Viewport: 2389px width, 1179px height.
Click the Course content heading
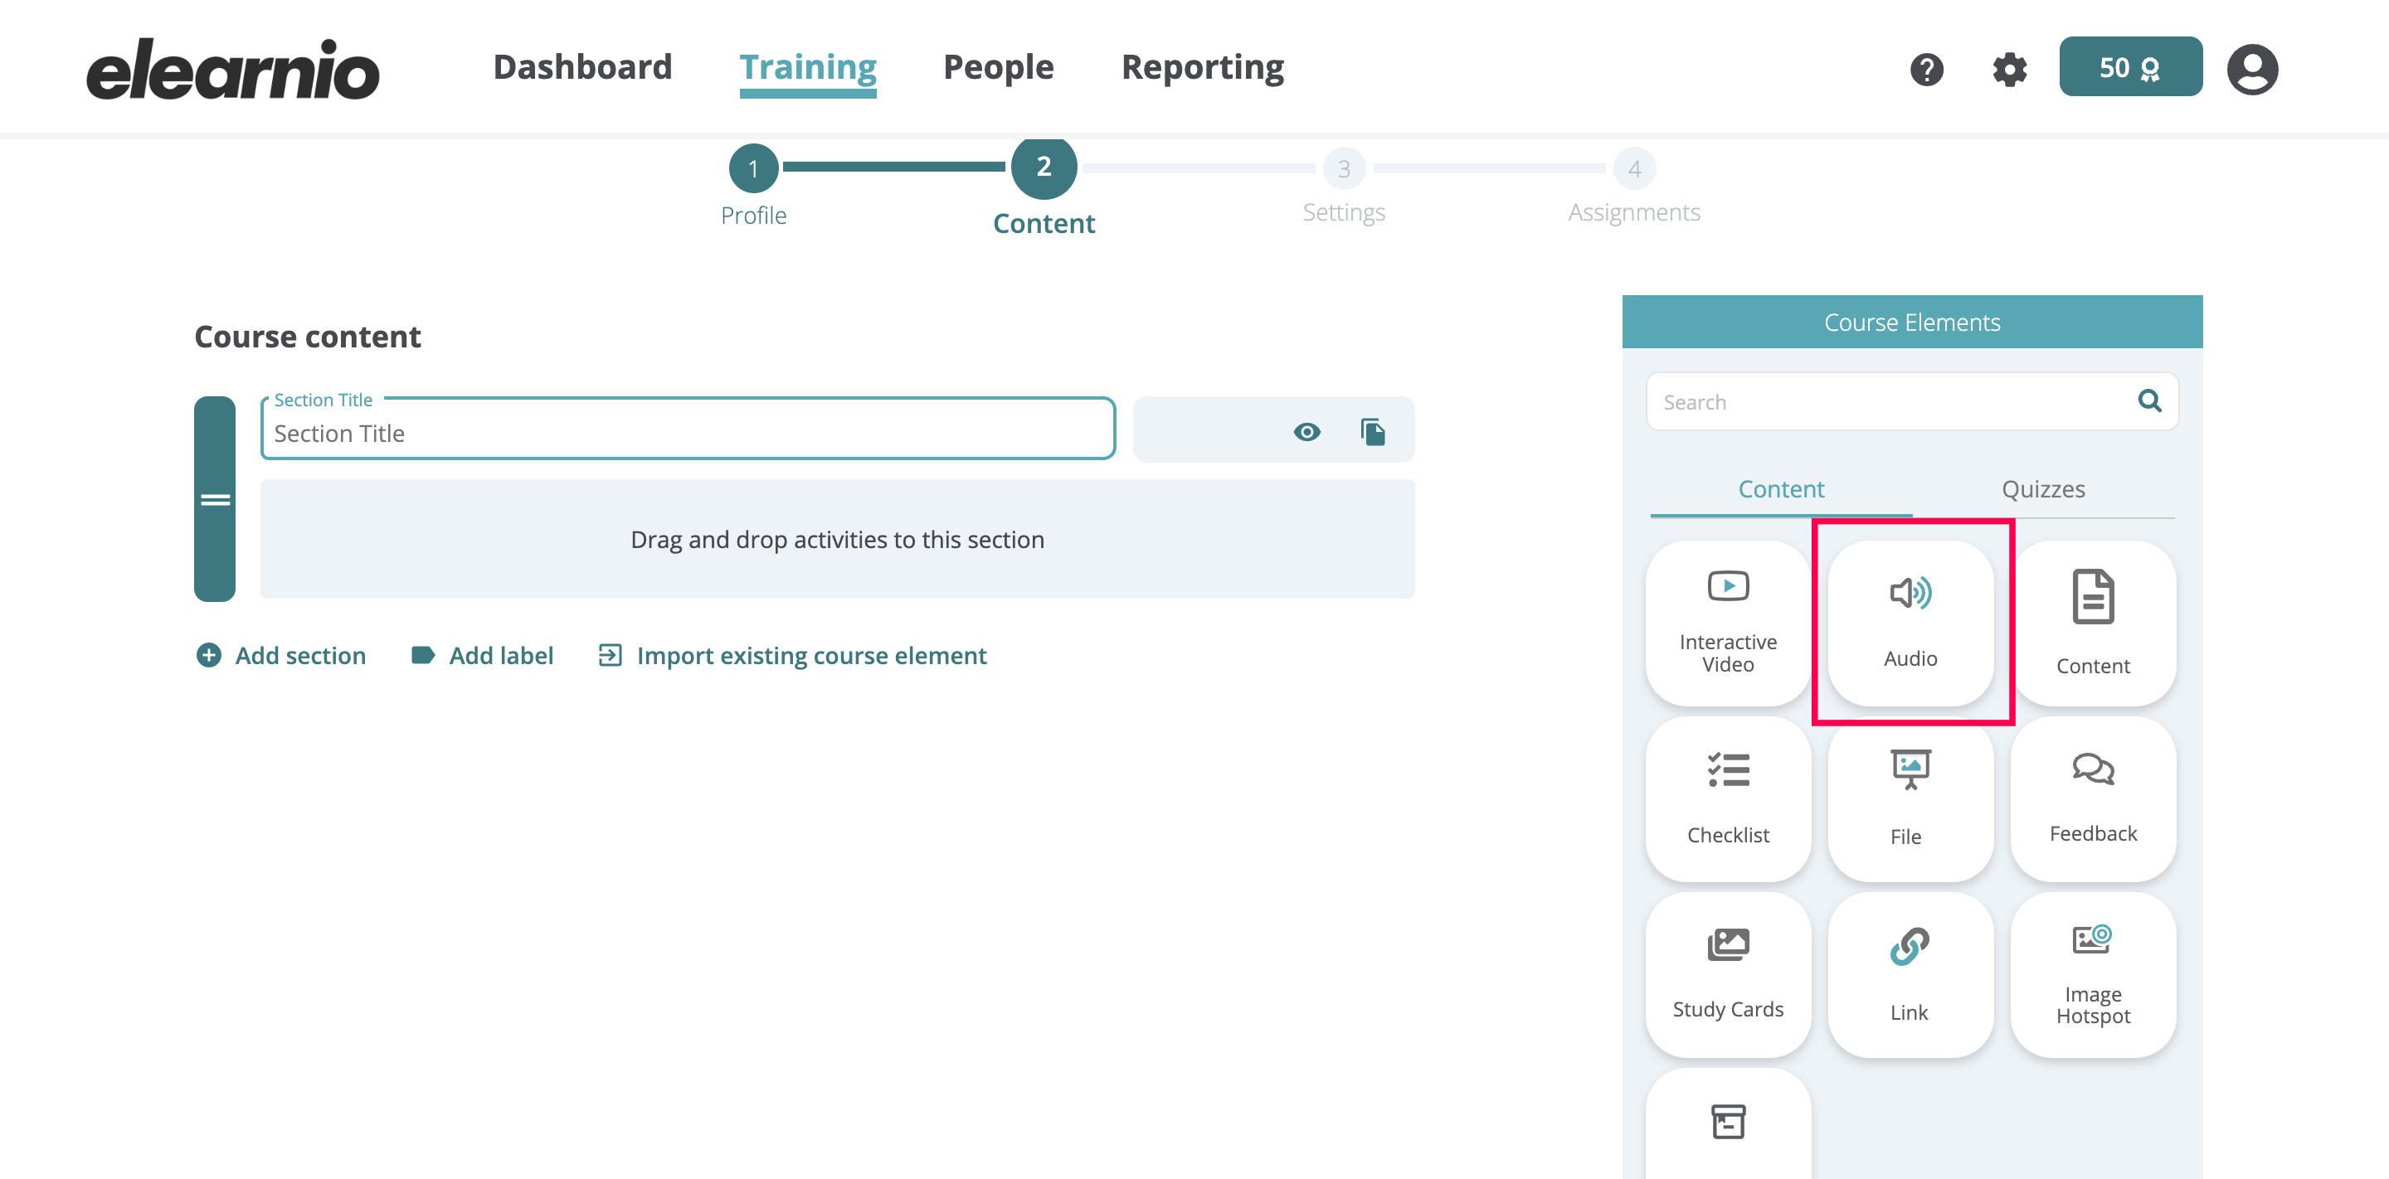[x=308, y=337]
